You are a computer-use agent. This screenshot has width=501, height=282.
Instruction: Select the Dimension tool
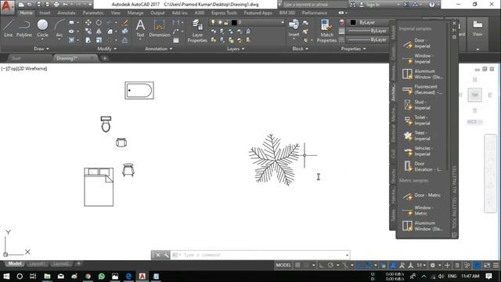pos(159,28)
